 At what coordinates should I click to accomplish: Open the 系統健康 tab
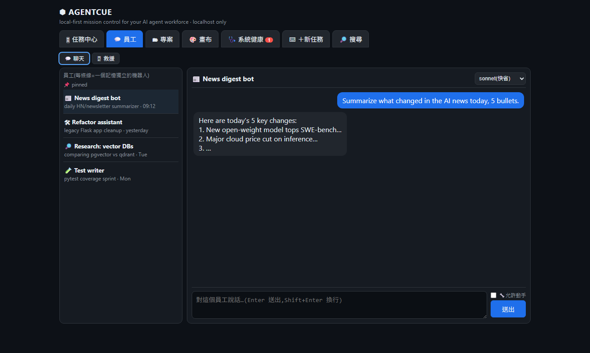click(251, 39)
